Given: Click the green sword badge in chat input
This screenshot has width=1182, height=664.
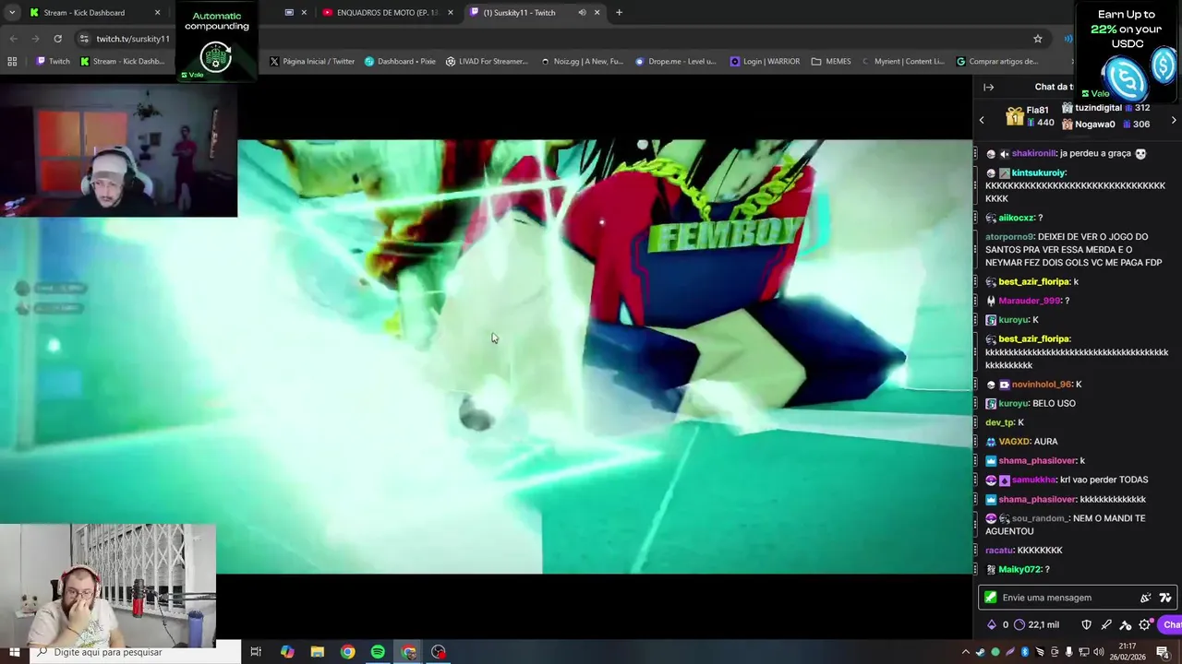Looking at the screenshot, I should coord(991,598).
